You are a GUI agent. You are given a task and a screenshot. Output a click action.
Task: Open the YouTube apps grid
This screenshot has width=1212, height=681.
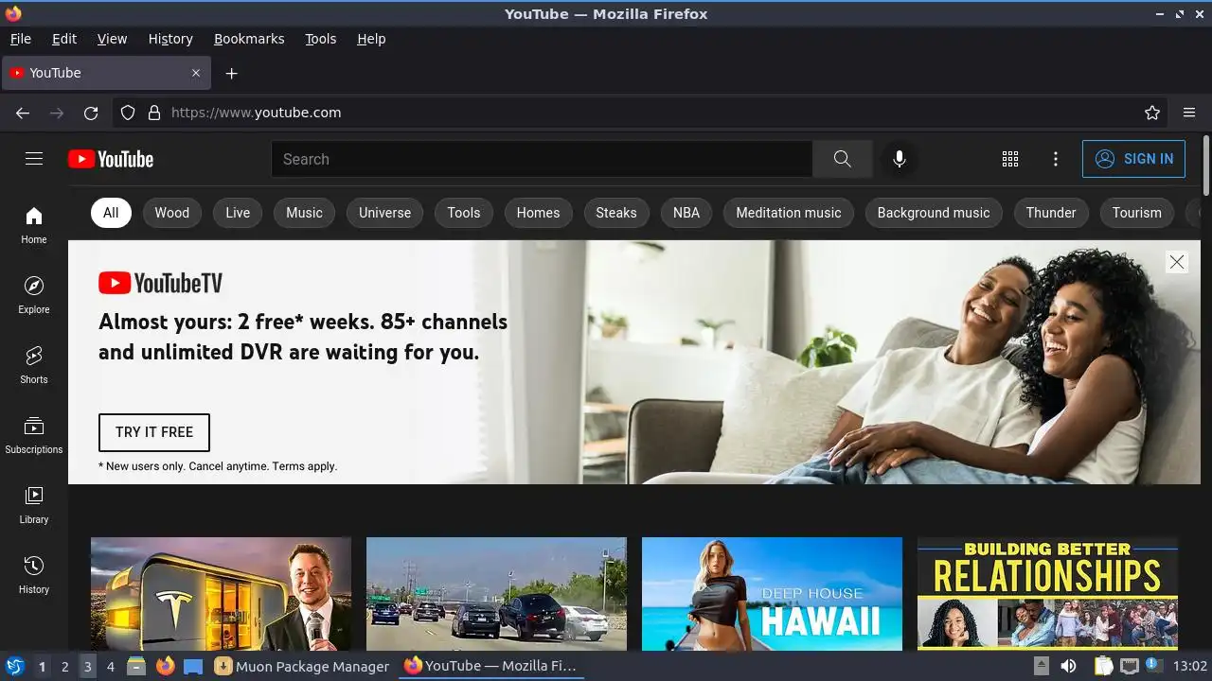[x=1010, y=159]
